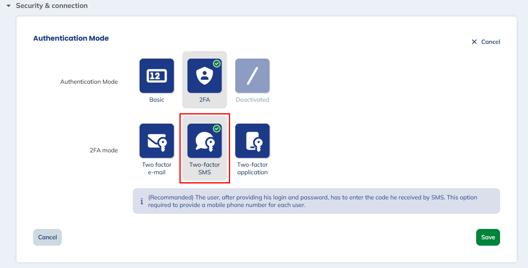Click the "Two-factor application" text label
This screenshot has width=528, height=268.
point(252,168)
